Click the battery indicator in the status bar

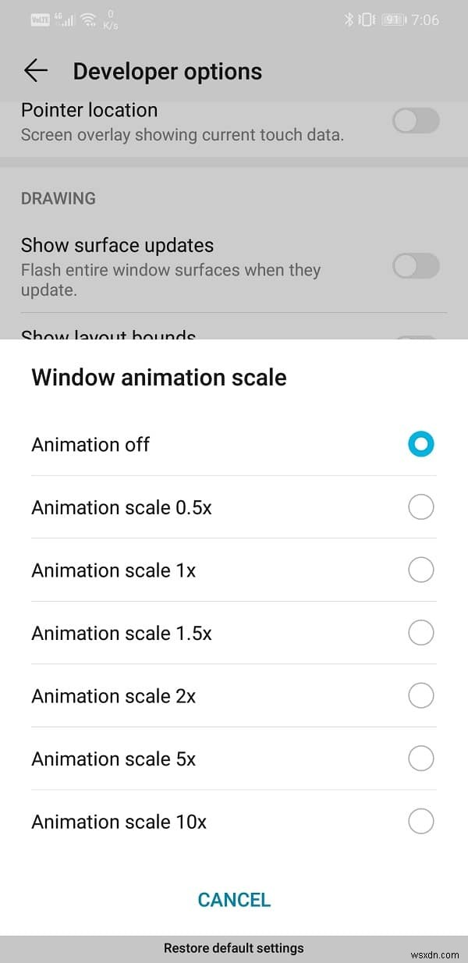click(392, 20)
